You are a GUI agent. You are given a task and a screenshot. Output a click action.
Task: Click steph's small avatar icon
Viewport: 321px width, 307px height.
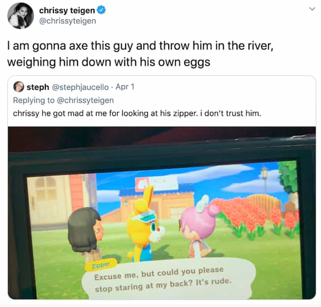[19, 87]
